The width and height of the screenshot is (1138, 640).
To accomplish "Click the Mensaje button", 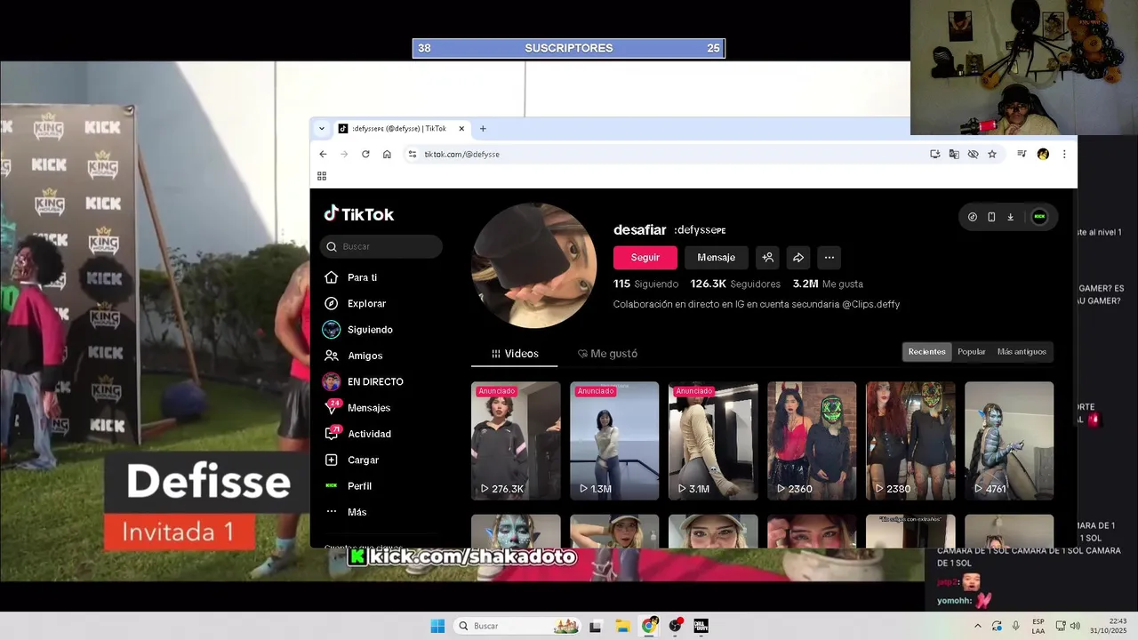I will click(x=717, y=258).
